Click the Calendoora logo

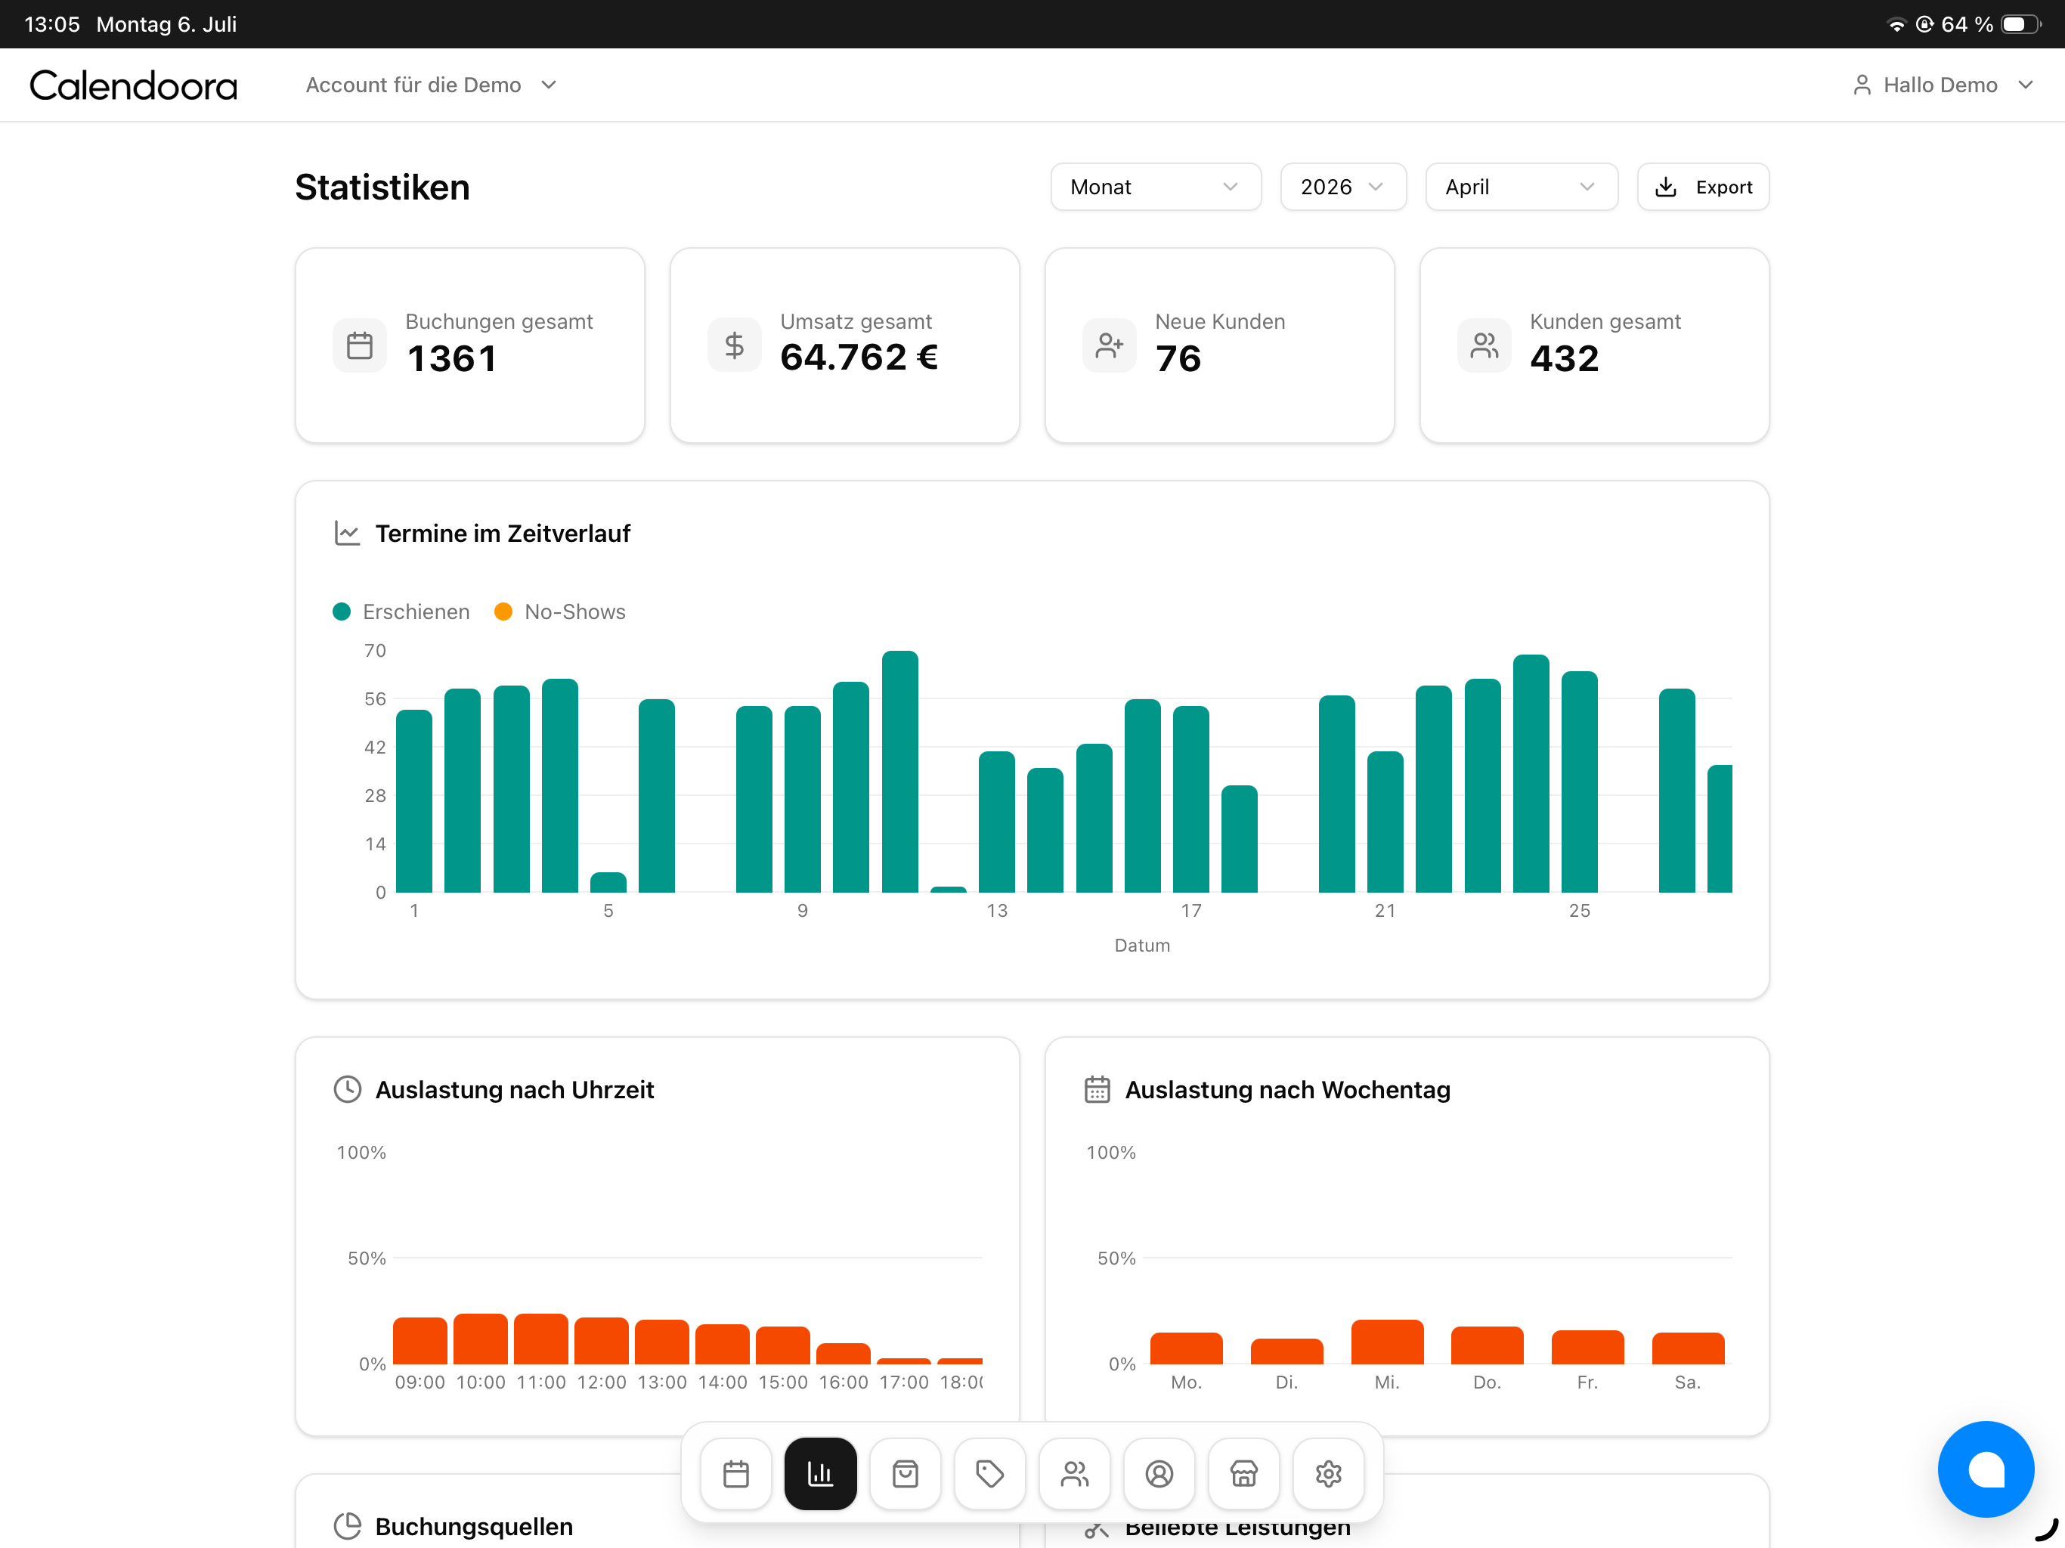(x=134, y=85)
